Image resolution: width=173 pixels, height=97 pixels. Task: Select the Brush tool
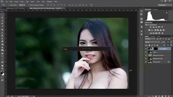click(x=2, y=33)
